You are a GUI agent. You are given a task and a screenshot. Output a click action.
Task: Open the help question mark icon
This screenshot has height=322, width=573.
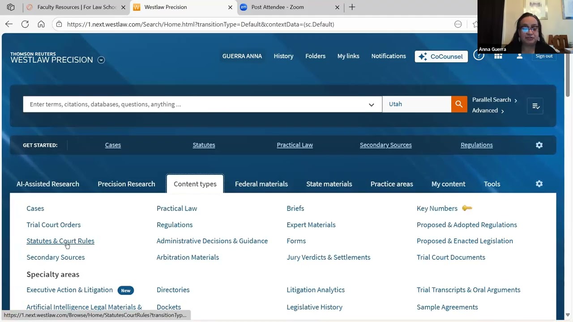point(479,56)
